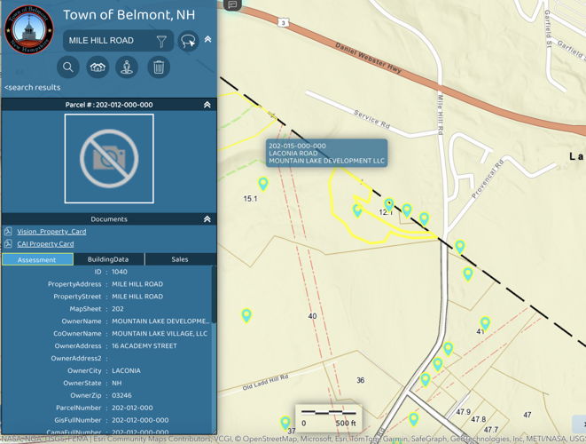Click the filter funnel icon in search box
586x444 pixels.
click(x=161, y=41)
